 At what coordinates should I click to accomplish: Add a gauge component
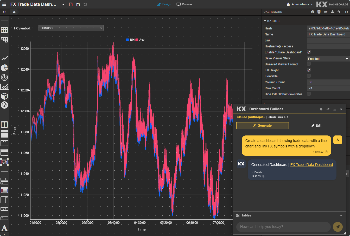[4, 105]
